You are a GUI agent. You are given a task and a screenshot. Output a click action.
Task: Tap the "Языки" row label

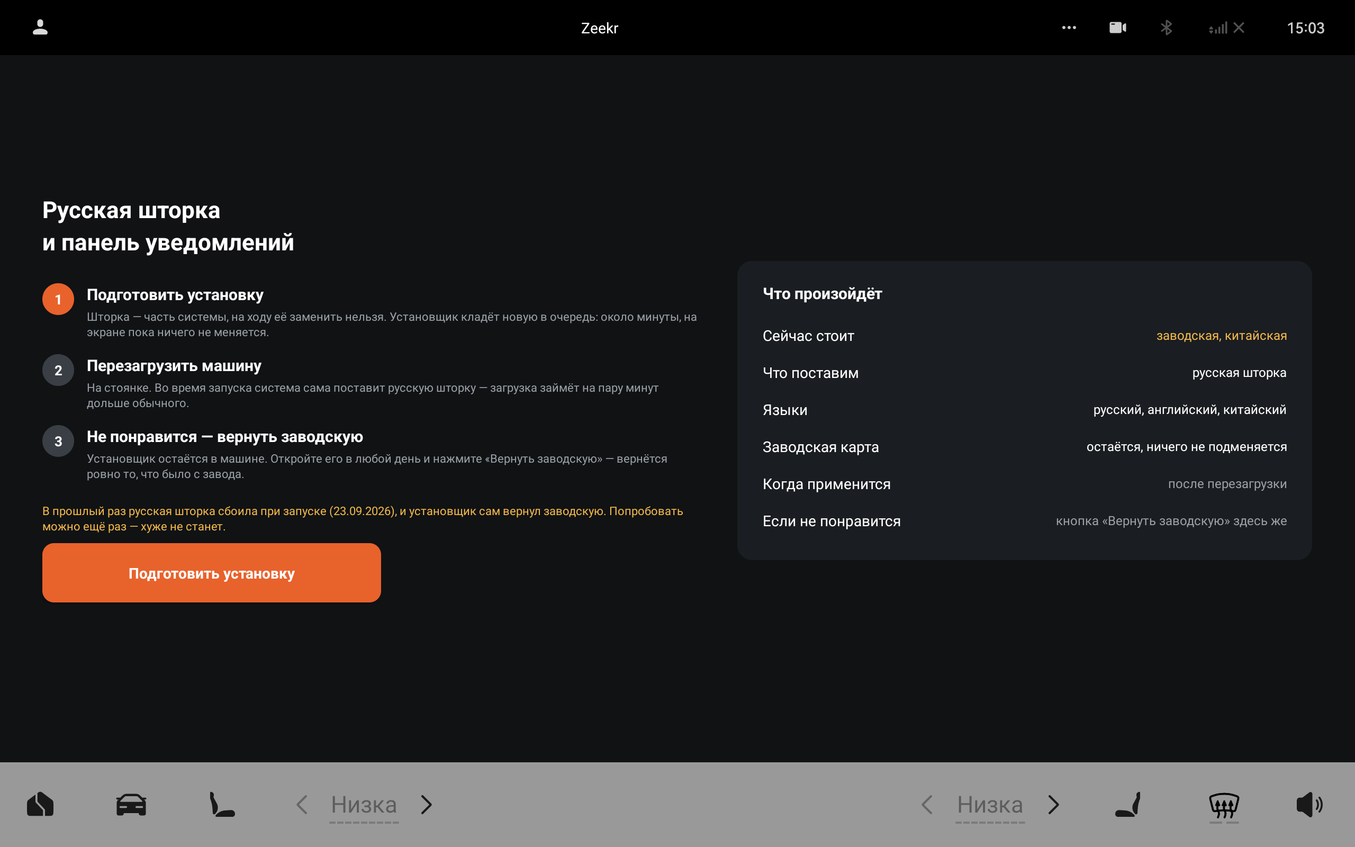tap(785, 410)
